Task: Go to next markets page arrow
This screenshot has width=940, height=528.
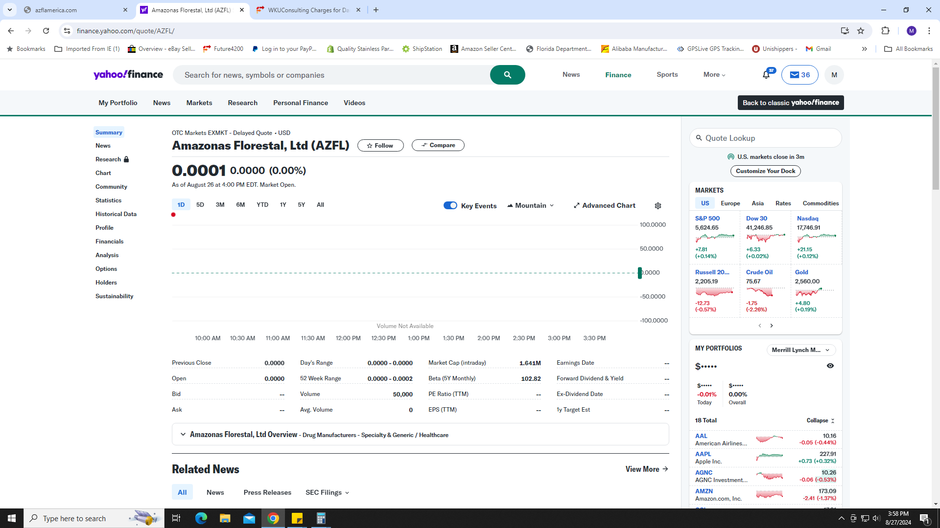Action: (772, 326)
